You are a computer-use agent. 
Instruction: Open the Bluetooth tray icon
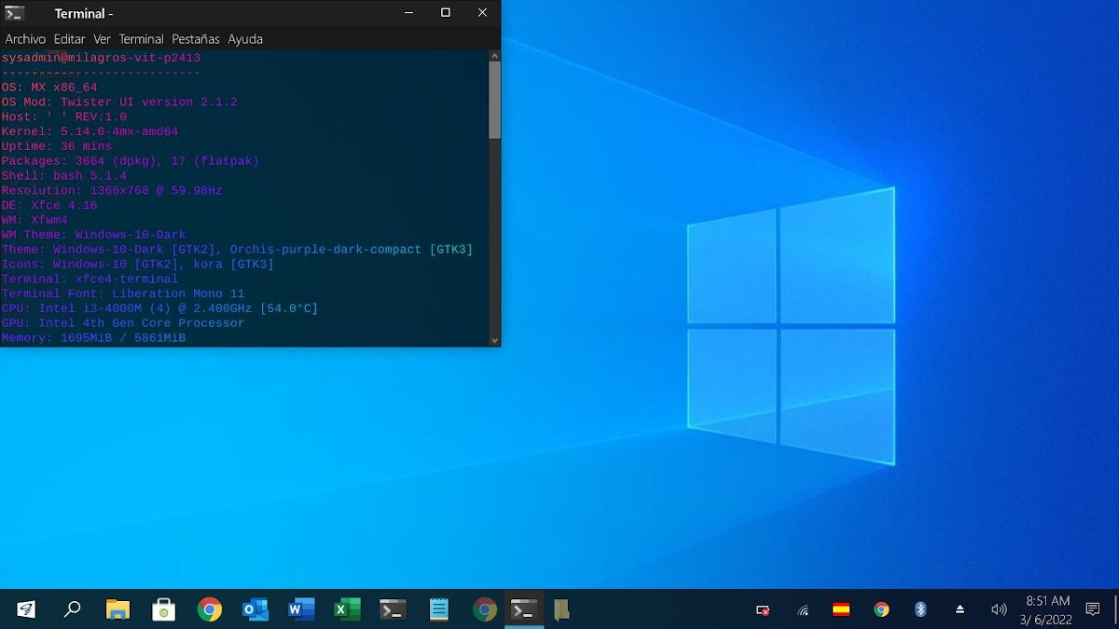coord(920,609)
